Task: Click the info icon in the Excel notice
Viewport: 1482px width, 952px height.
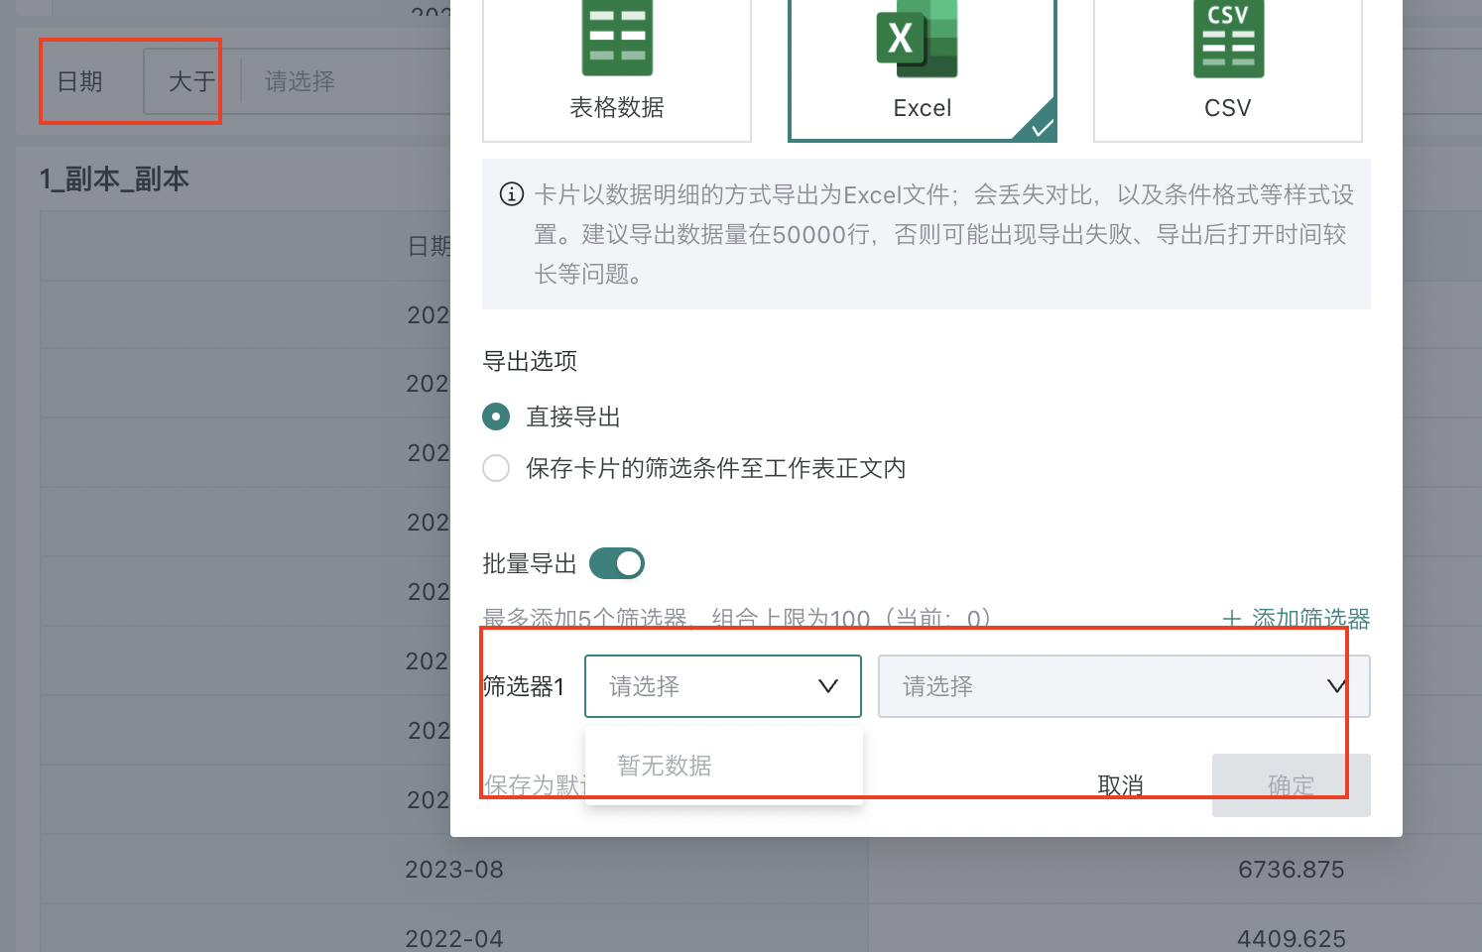Action: point(511,194)
